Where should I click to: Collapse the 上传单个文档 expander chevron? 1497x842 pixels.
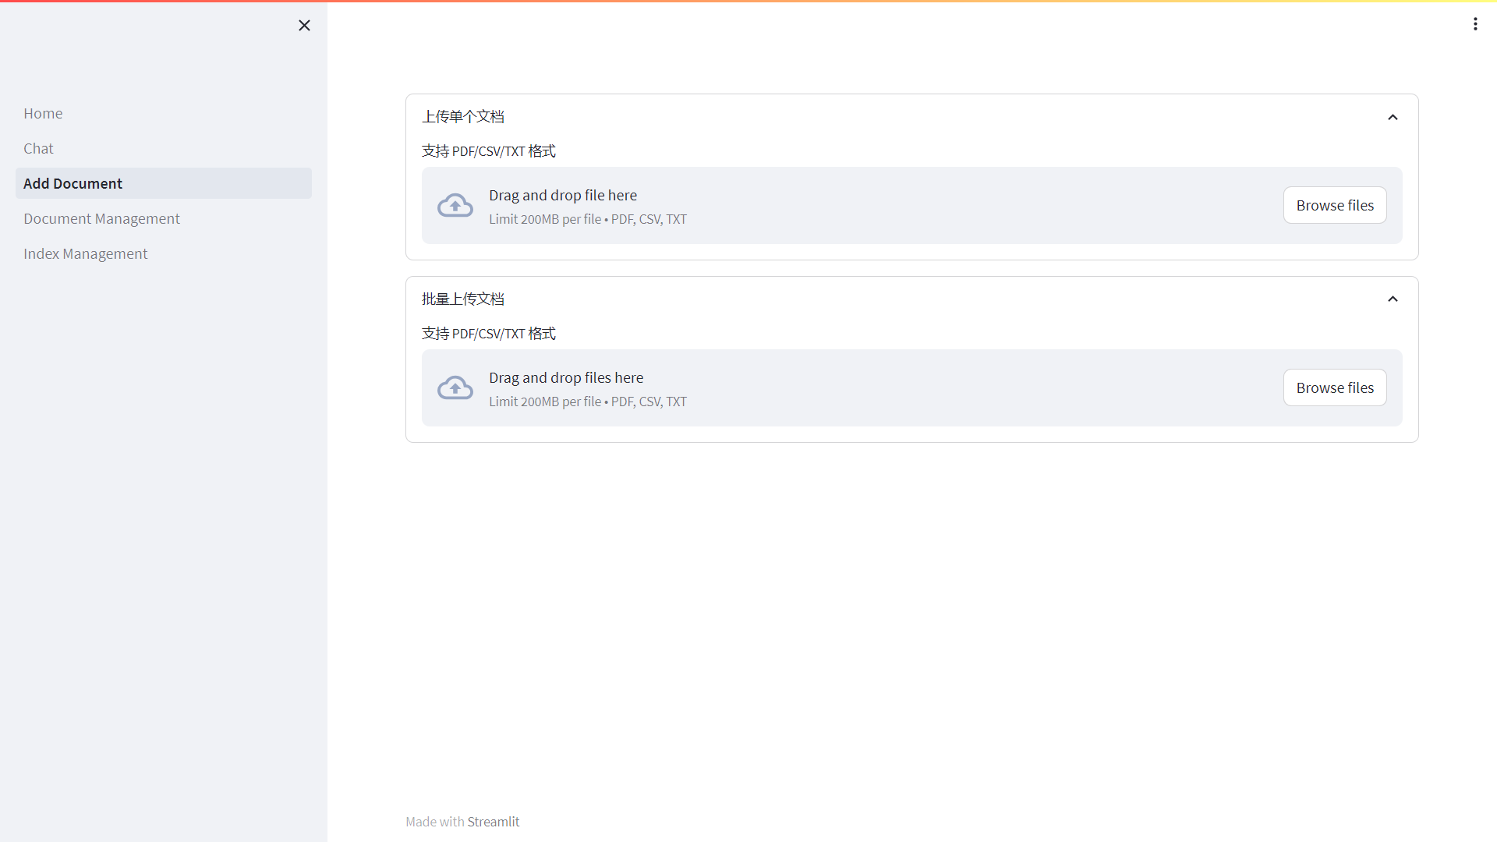(x=1393, y=117)
